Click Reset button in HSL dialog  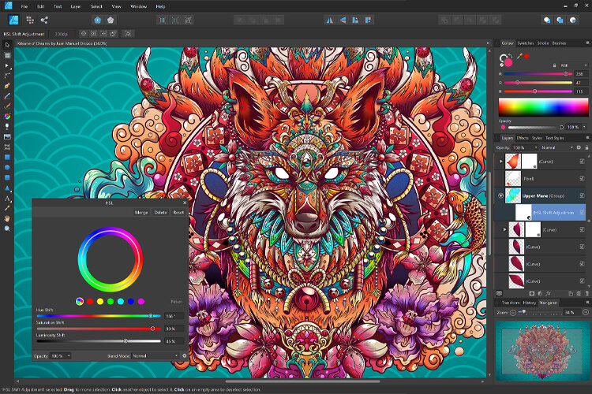click(178, 213)
